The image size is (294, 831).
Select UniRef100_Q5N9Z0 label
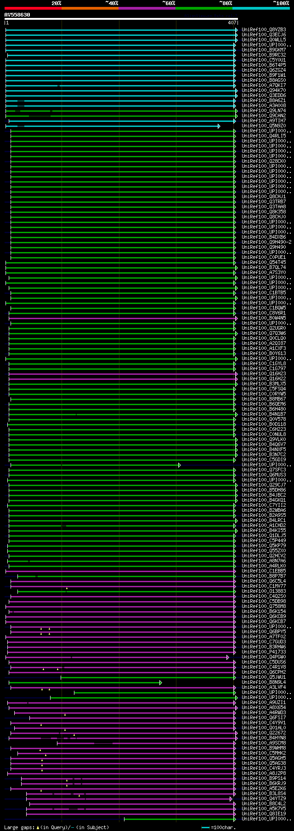pyautogui.click(x=264, y=126)
